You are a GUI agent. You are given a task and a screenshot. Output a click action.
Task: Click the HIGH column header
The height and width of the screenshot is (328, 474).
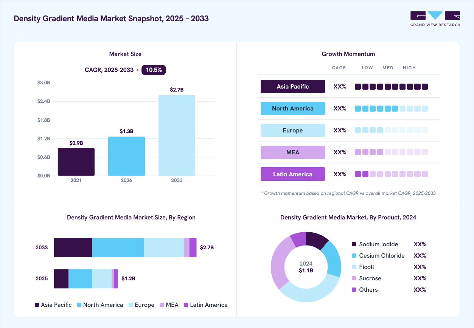click(x=409, y=68)
